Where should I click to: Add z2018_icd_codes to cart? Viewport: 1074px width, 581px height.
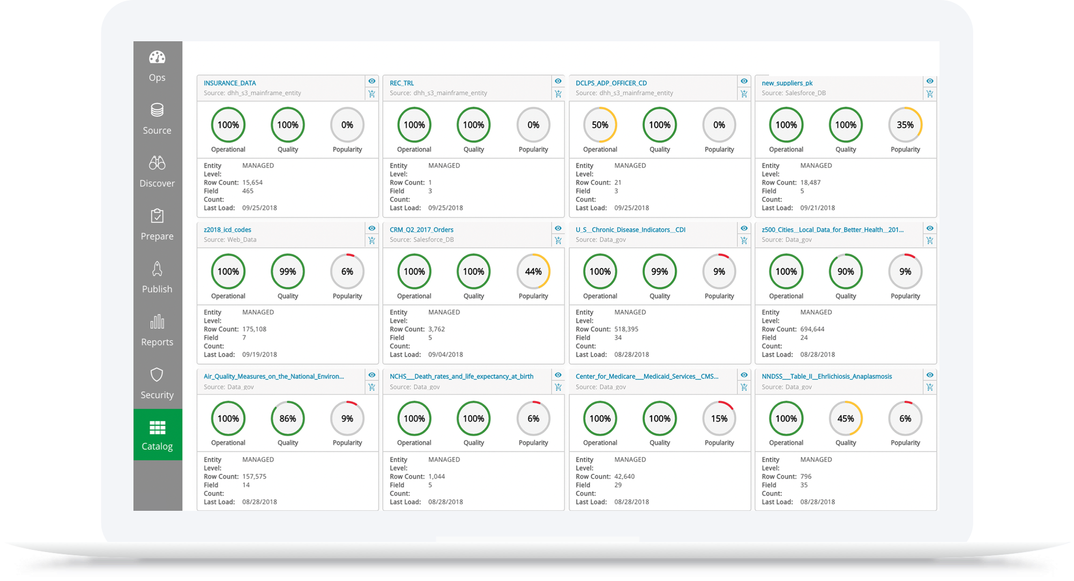(372, 241)
